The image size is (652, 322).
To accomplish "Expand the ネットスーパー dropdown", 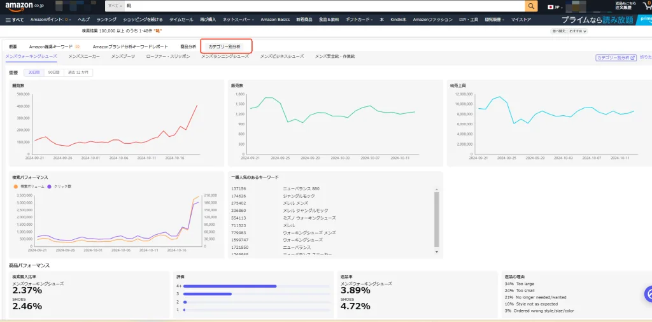I will [238, 20].
